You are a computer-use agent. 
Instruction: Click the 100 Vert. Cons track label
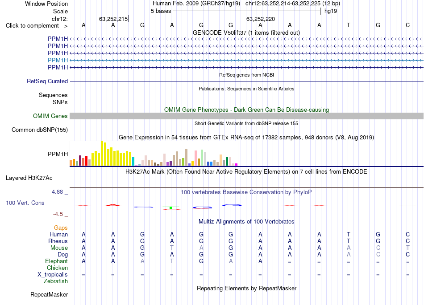(x=25, y=203)
